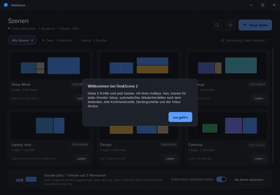Viewport: 280px width, 195px height.
Task: Click the Desk verbunden status line
Action: tap(43, 29)
